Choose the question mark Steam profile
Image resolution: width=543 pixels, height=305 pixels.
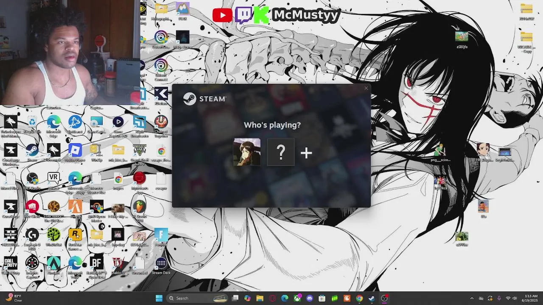coord(281,152)
